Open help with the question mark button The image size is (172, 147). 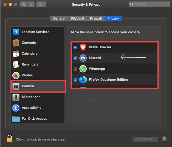pyautogui.click(x=164, y=139)
